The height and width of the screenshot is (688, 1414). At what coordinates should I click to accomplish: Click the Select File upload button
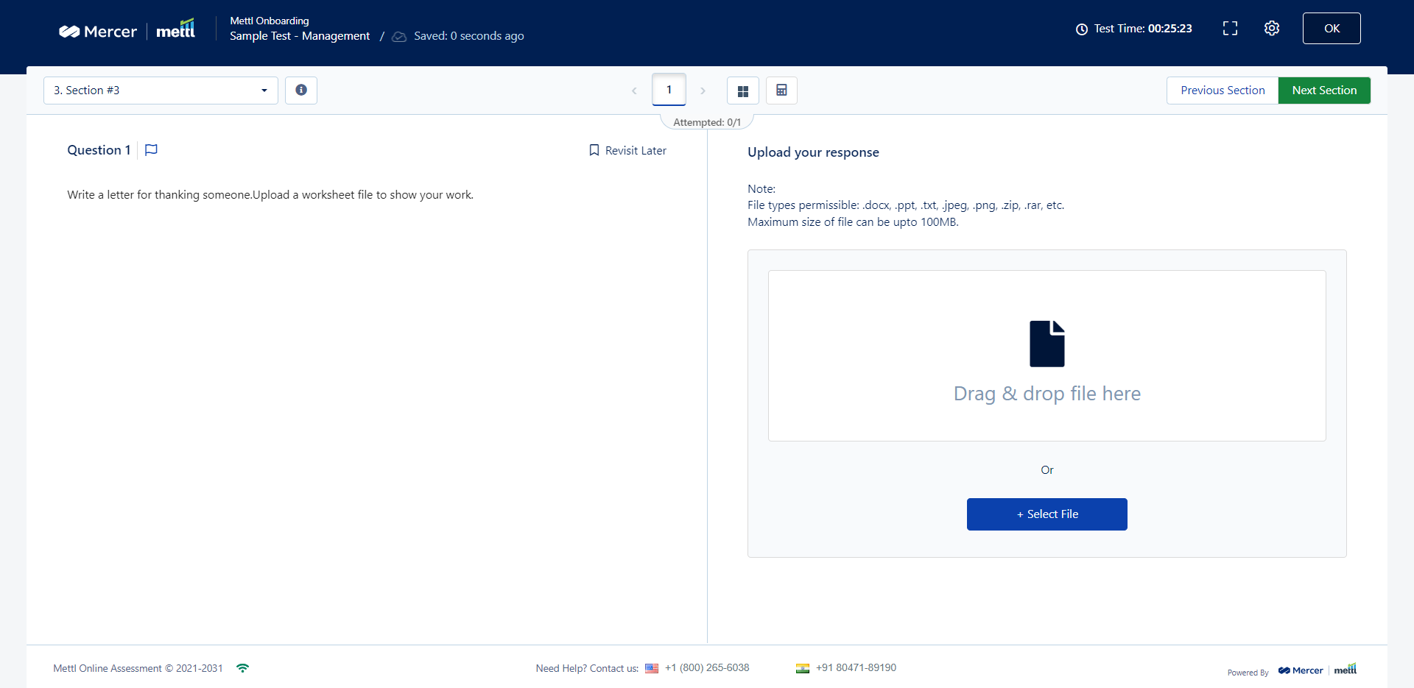pos(1047,514)
